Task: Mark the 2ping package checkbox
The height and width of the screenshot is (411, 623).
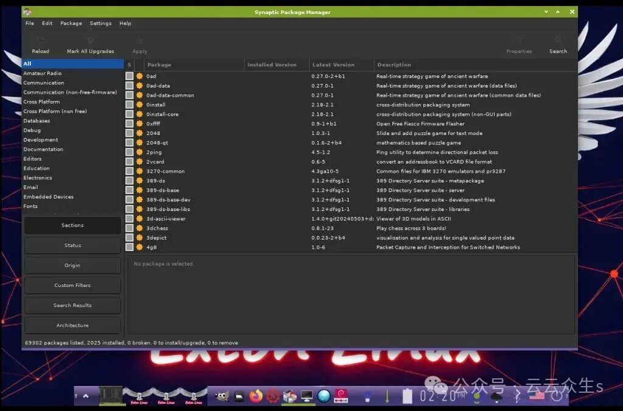Action: pyautogui.click(x=130, y=153)
